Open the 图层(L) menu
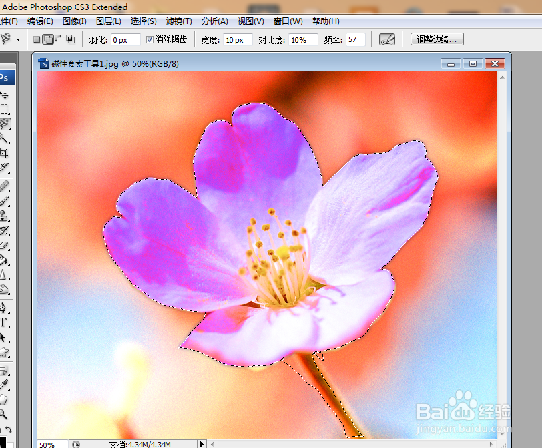542x448 pixels. point(109,21)
